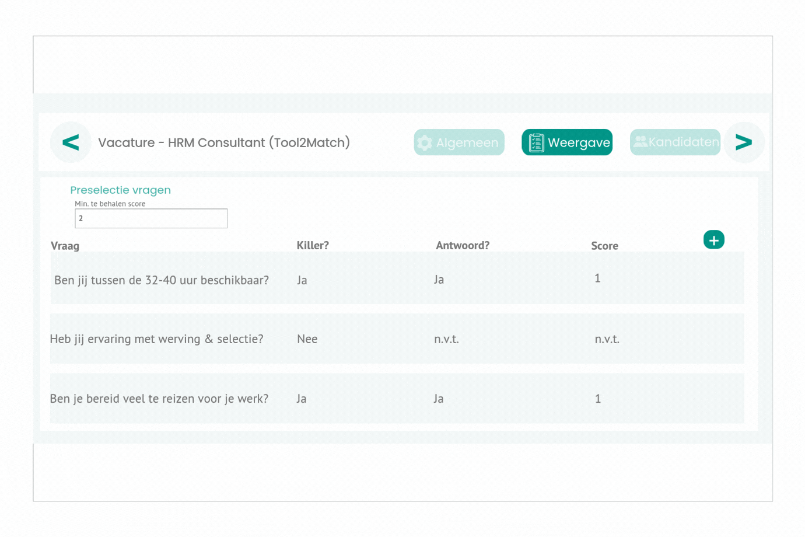The width and height of the screenshot is (805, 537).
Task: Go back with the left arrow button
Action: pos(71,142)
